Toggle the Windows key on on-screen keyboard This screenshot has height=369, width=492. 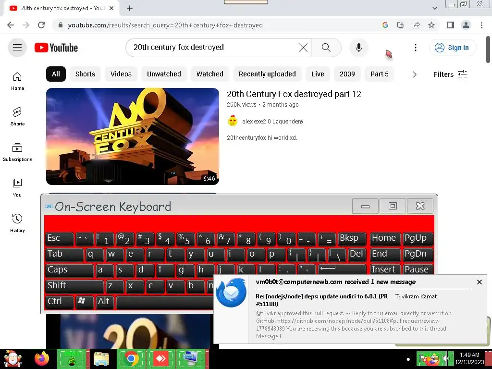click(85, 302)
